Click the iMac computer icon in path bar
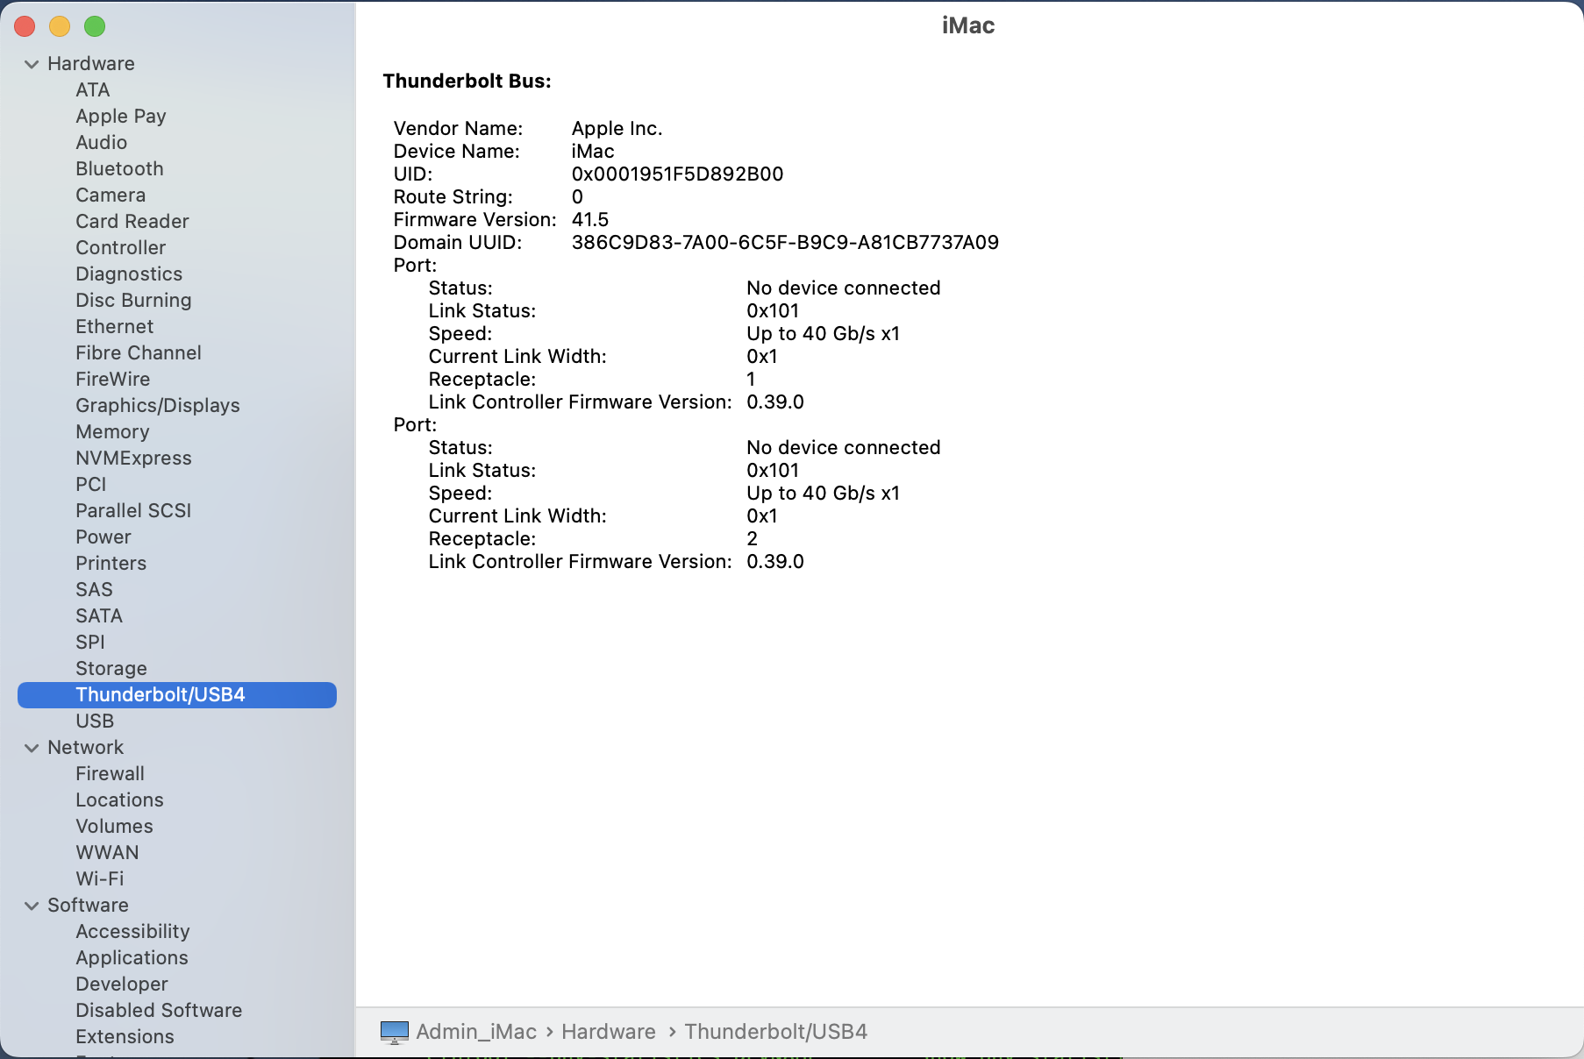1584x1059 pixels. pos(395,1032)
